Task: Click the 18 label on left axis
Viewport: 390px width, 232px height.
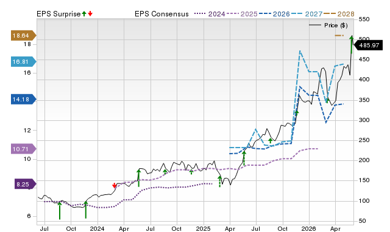Action: (27, 44)
